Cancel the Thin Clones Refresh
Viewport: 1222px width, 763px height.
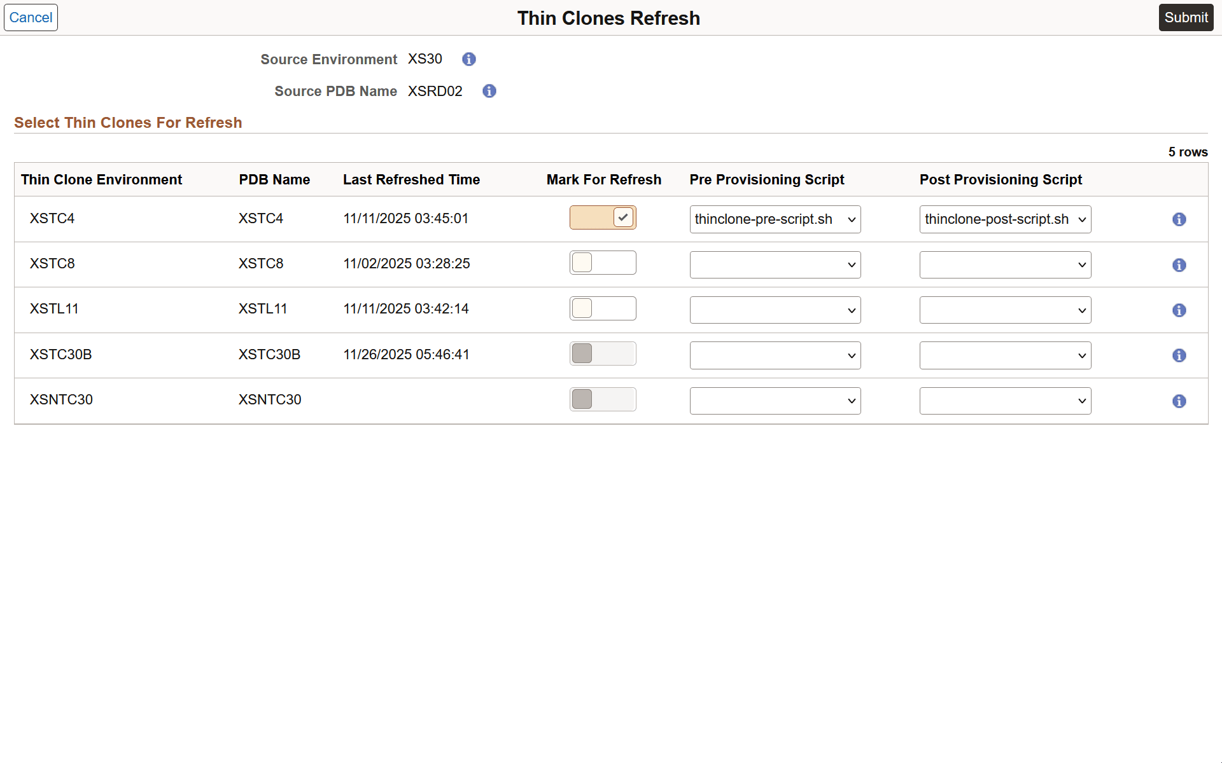coord(30,17)
